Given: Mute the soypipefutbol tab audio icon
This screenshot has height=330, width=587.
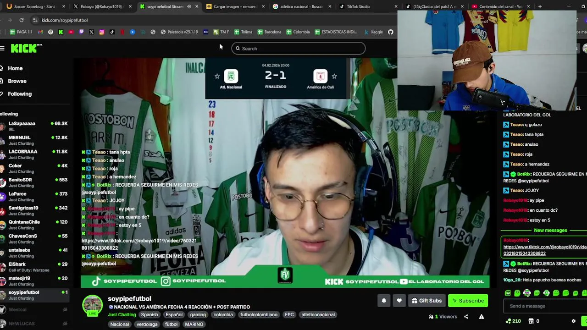Looking at the screenshot, I should coord(189,6).
